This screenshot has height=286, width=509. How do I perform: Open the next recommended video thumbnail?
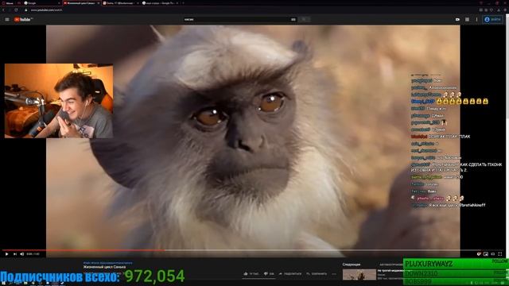click(359, 275)
